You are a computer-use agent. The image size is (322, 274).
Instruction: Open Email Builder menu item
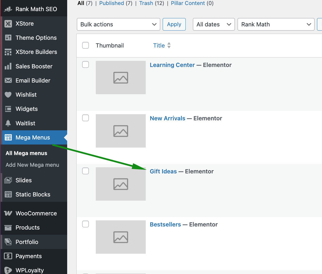click(x=34, y=80)
